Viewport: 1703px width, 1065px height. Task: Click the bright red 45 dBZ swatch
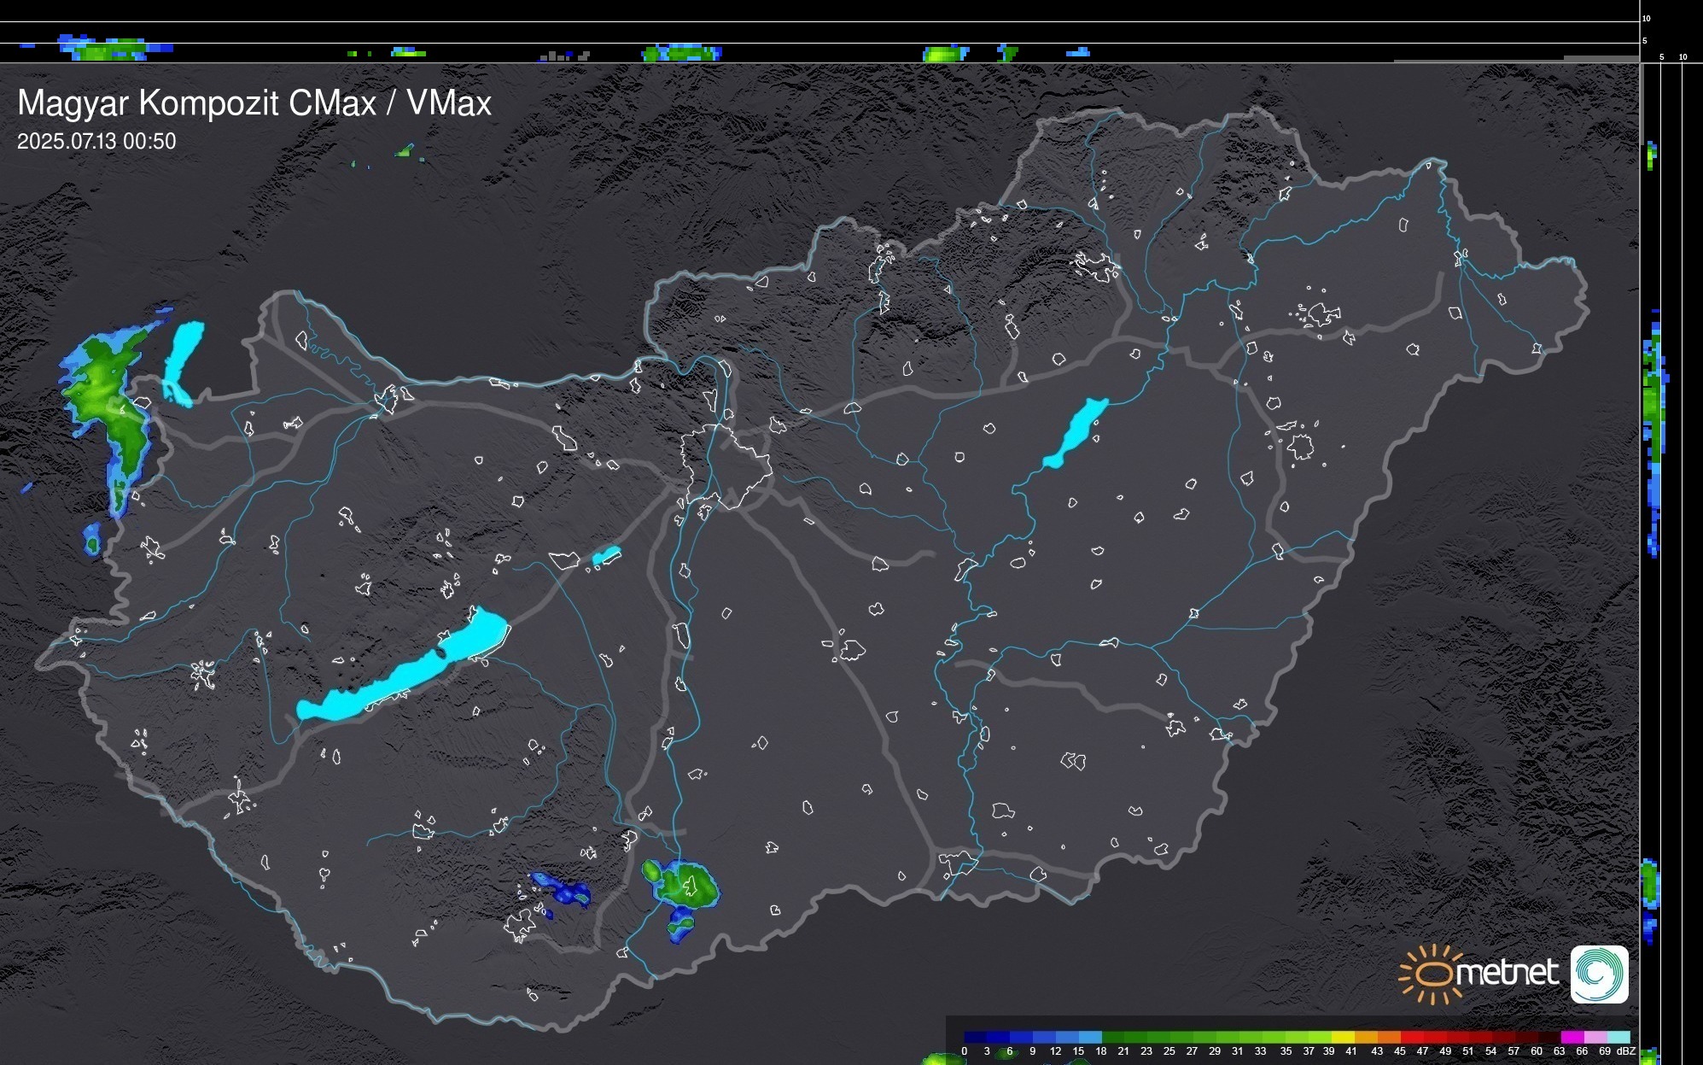pyautogui.click(x=1410, y=1037)
